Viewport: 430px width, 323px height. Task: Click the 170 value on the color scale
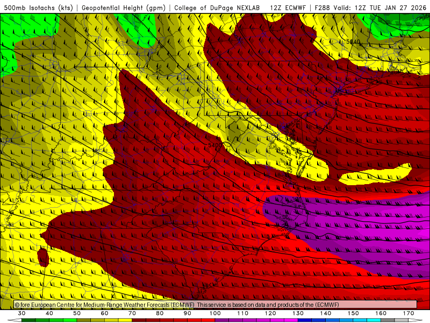(408, 313)
